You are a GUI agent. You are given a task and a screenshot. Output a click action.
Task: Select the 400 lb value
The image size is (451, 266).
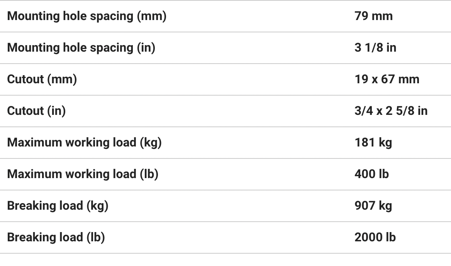pos(371,174)
